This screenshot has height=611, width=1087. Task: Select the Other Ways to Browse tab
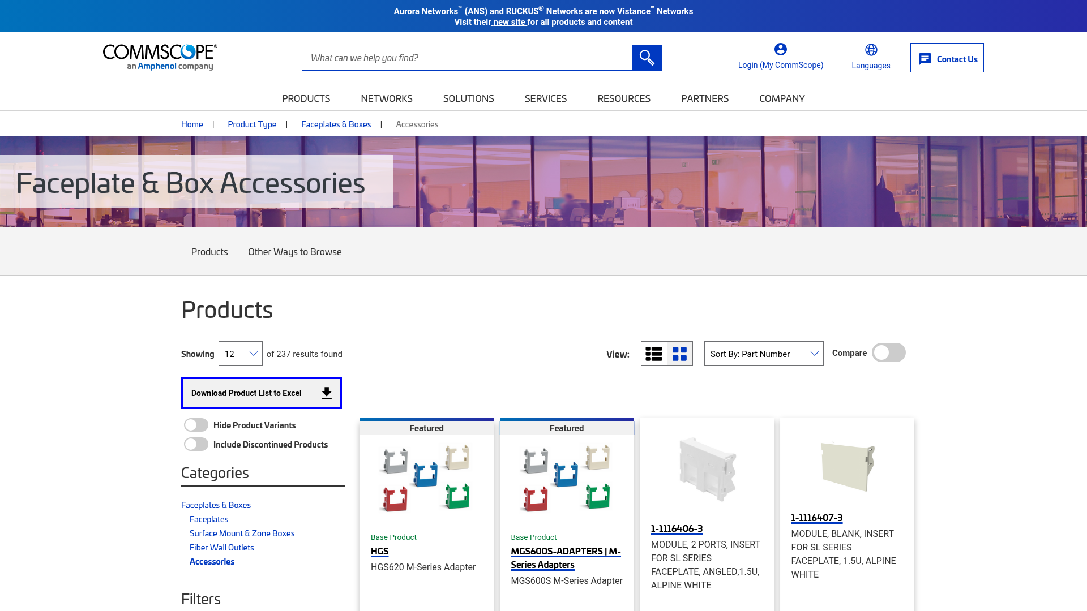coord(294,252)
